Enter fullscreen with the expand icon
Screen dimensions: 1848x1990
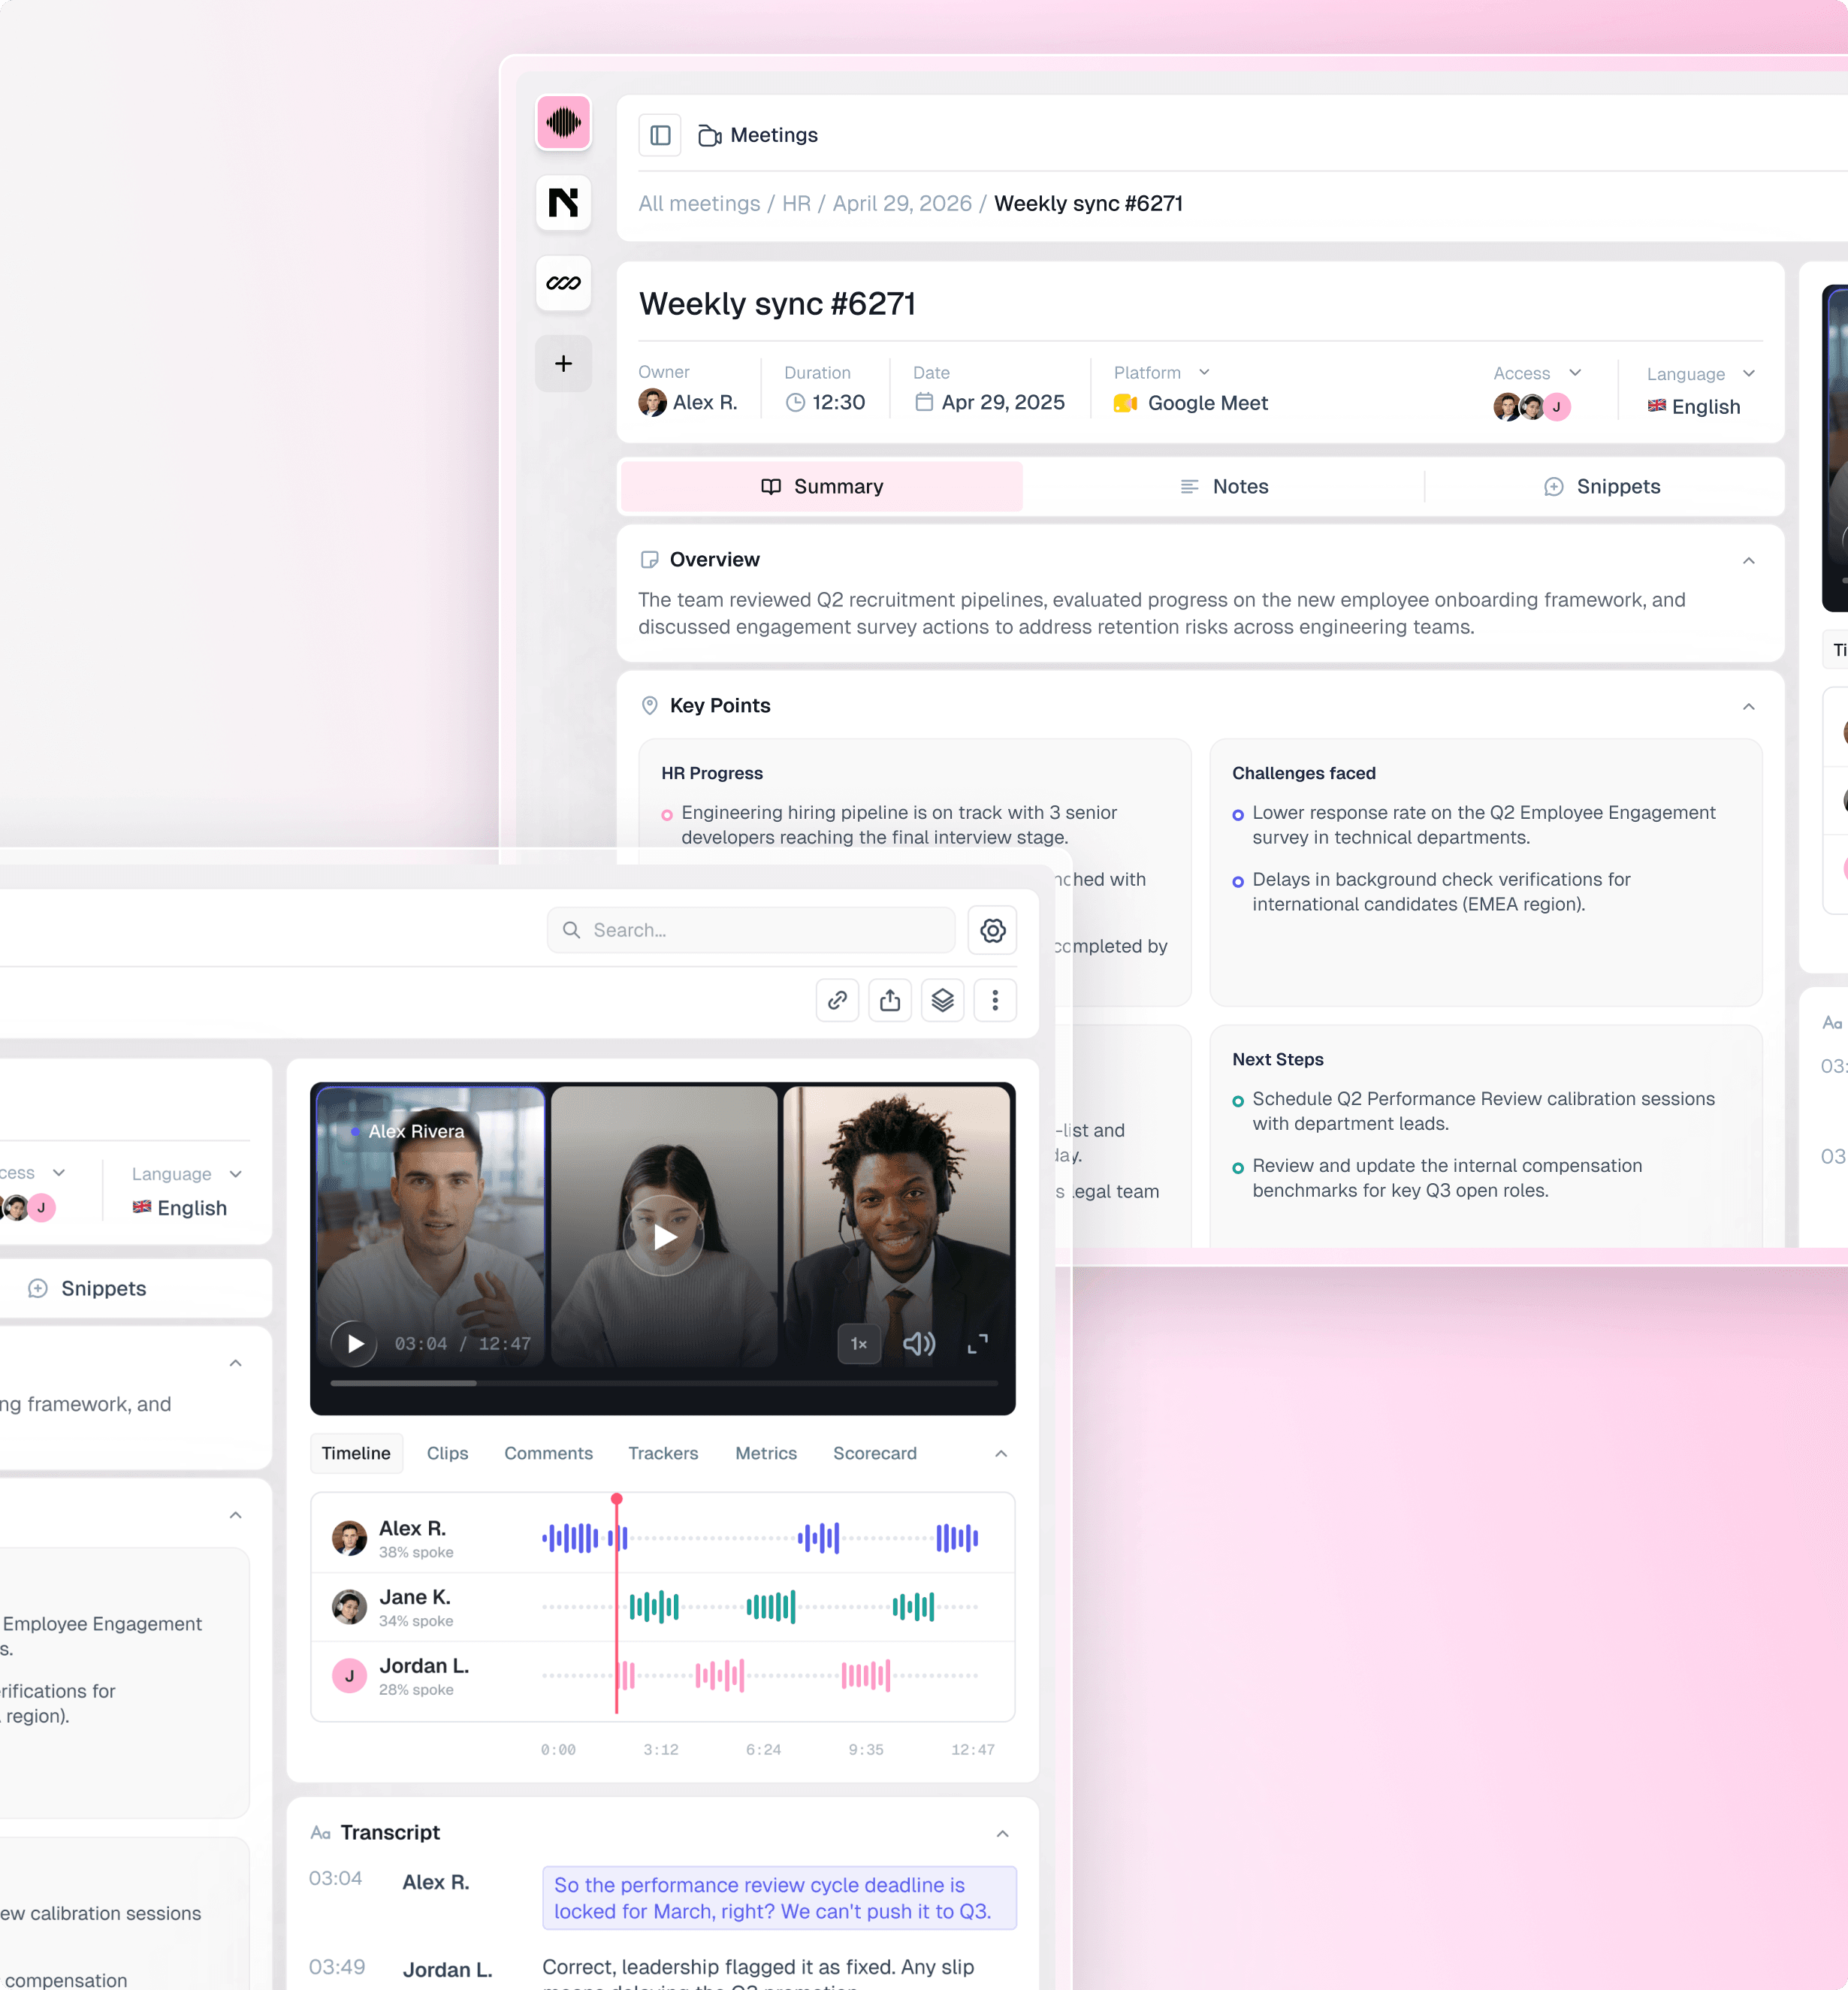coord(977,1344)
